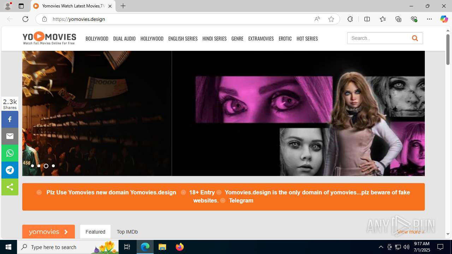Screen dimensions: 452x254
Task: Open HOT SERIES menu
Action: 307,38
